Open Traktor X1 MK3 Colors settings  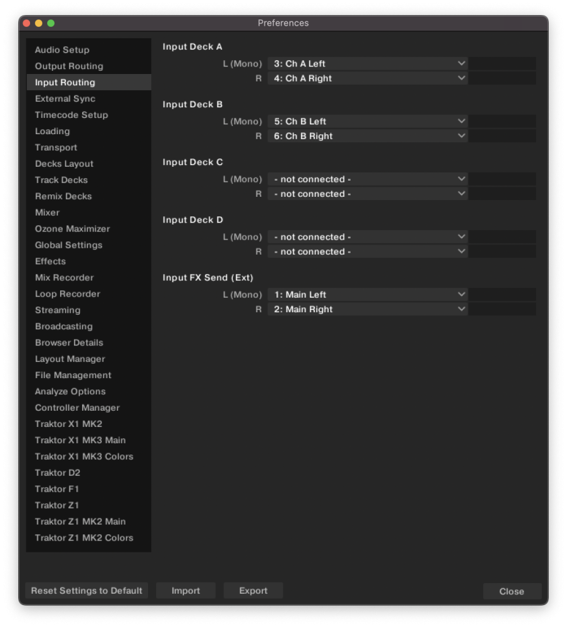(x=89, y=456)
